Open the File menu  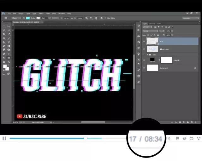point(9,14)
